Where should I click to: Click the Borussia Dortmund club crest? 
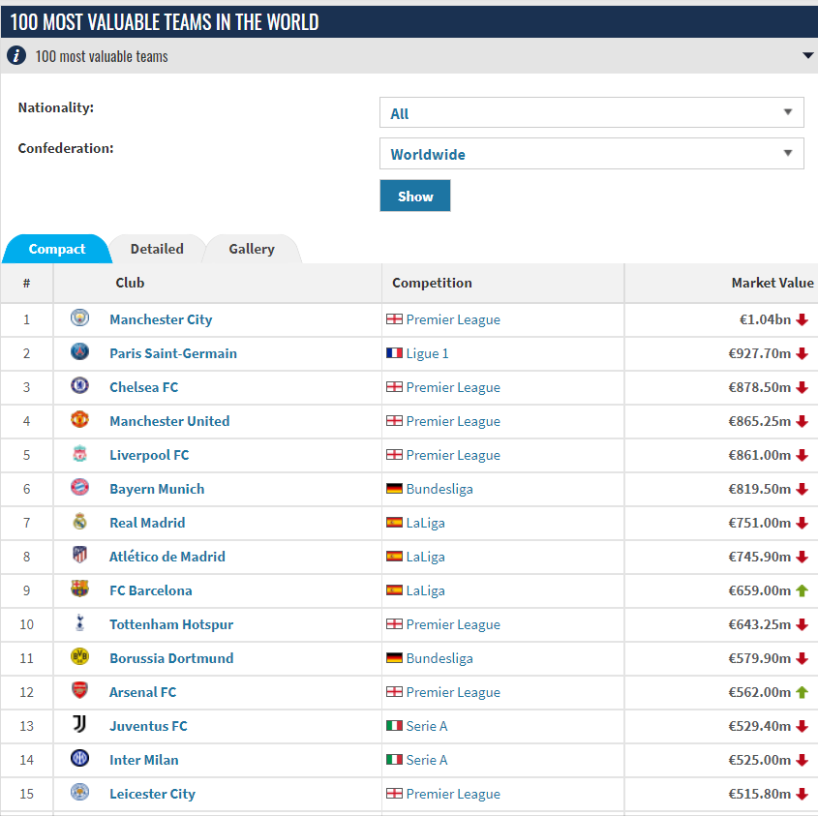pos(79,657)
